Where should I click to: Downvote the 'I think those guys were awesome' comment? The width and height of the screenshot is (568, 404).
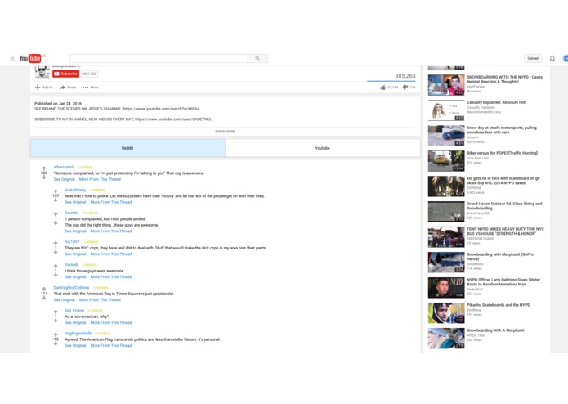(x=56, y=275)
